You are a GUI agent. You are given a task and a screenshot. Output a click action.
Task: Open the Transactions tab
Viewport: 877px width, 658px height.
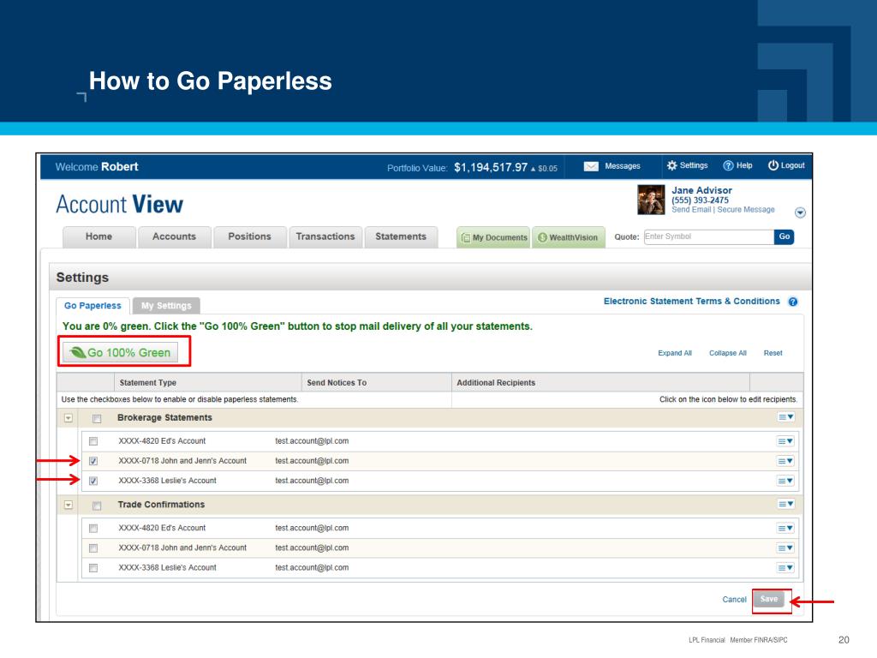pyautogui.click(x=325, y=236)
